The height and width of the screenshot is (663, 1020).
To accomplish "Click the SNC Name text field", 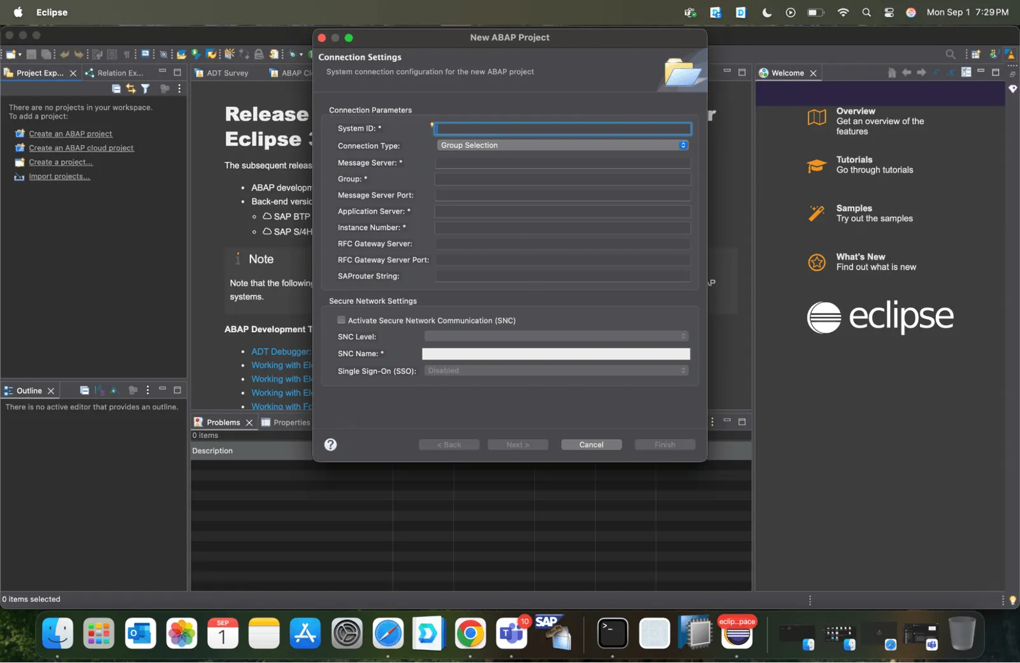I will pyautogui.click(x=556, y=354).
